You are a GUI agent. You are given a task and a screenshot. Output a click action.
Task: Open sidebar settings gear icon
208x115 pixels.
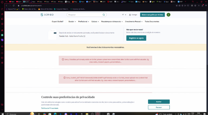(2, 63)
